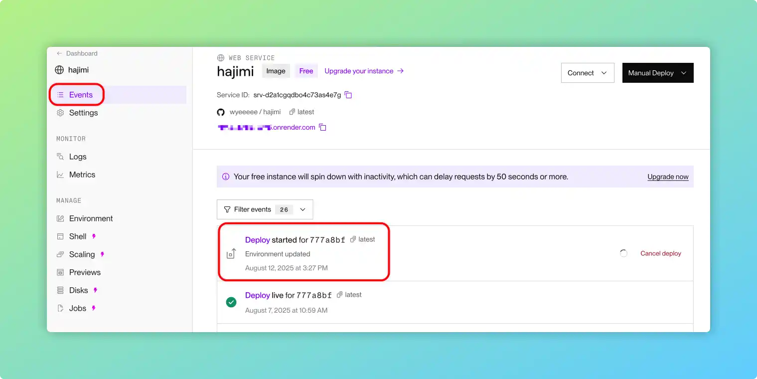Screen dimensions: 757x379
Task: Click the Previews icon in sidebar
Action: pos(60,272)
